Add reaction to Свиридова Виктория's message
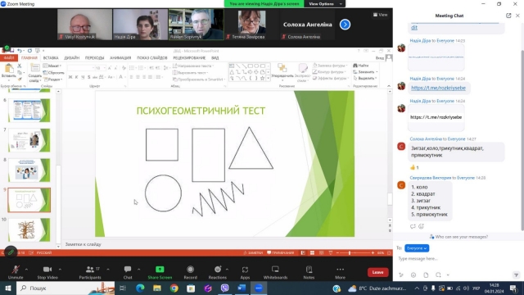 [x=421, y=226]
